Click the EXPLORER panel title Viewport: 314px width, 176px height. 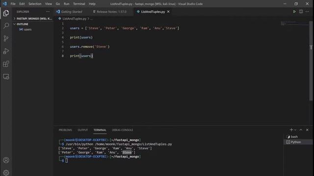[x=23, y=12]
